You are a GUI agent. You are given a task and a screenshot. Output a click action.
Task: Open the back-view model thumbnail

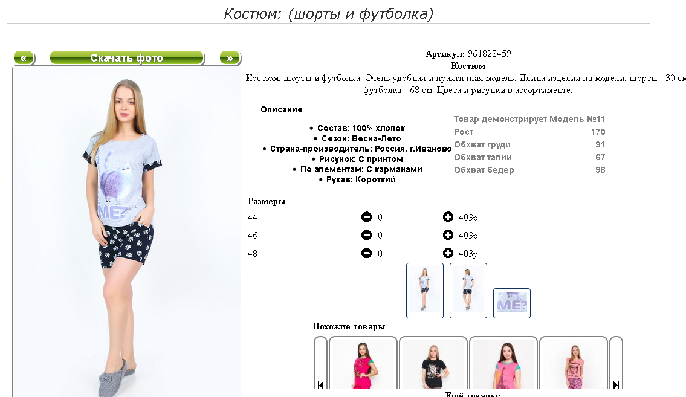coord(468,290)
